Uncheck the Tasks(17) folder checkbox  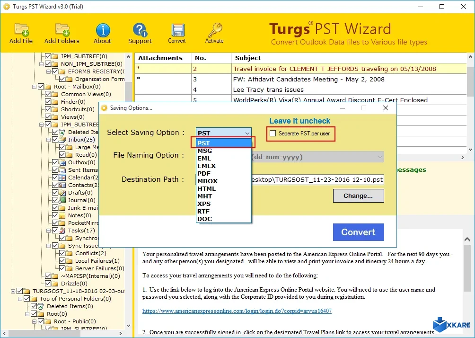point(55,231)
